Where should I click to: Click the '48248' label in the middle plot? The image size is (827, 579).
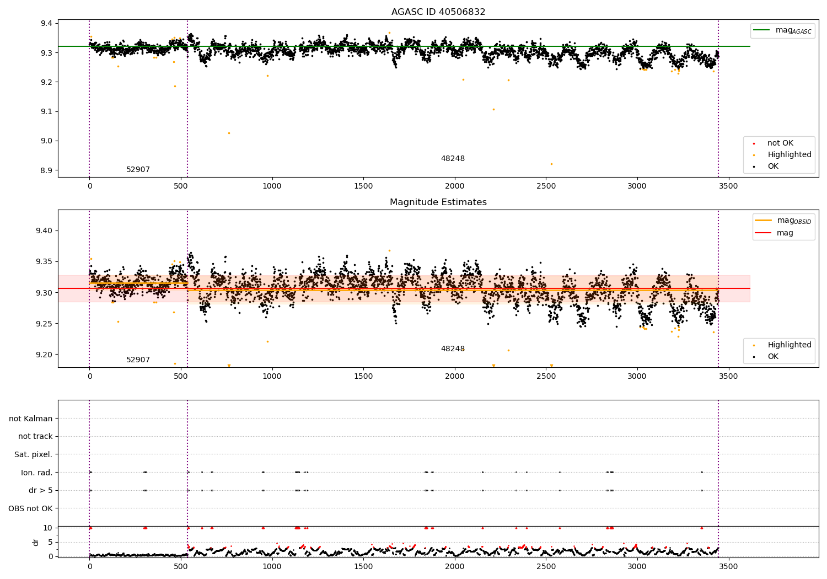tap(453, 349)
